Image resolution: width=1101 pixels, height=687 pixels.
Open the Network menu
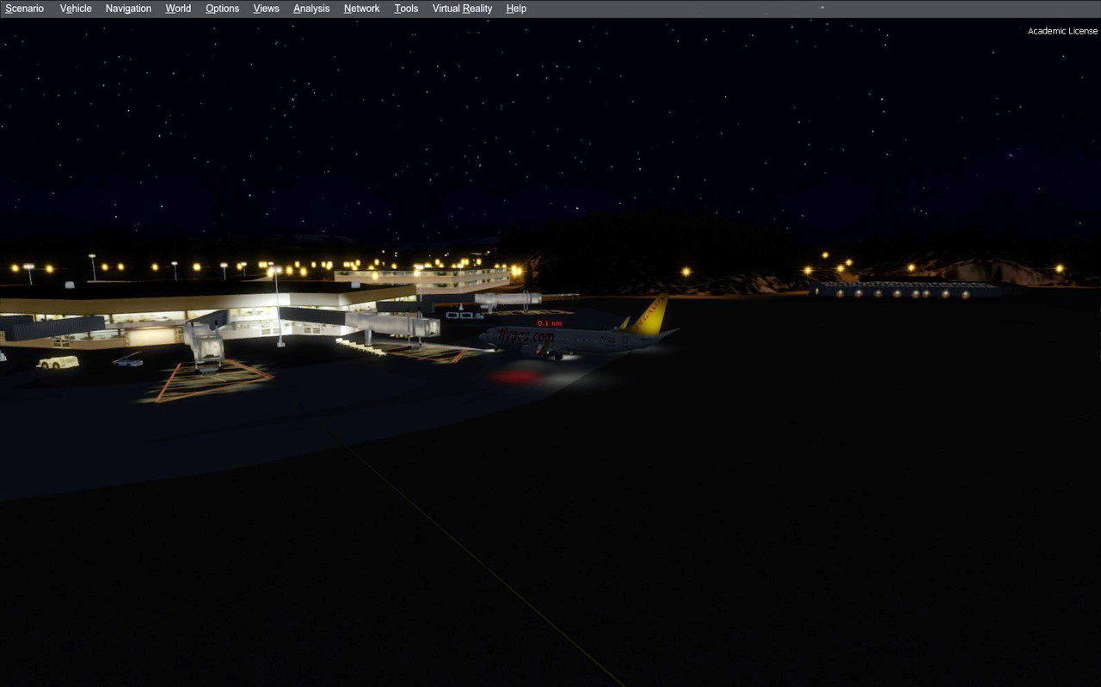361,9
